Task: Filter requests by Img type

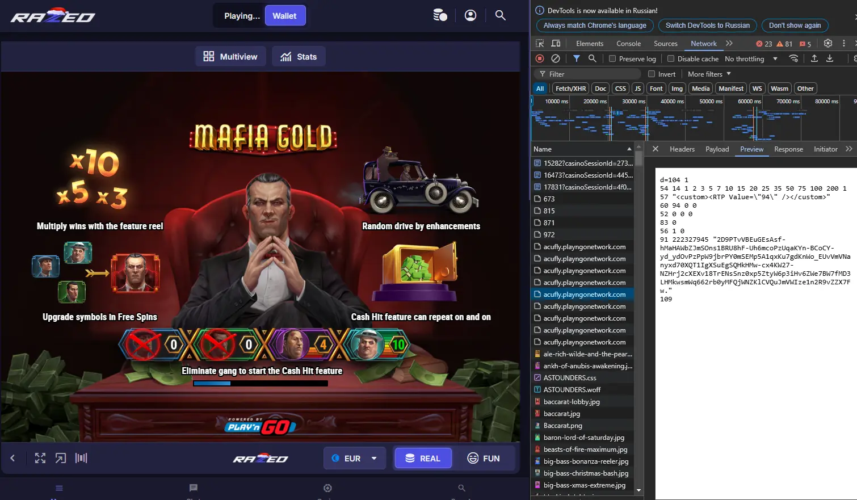Action: (677, 89)
